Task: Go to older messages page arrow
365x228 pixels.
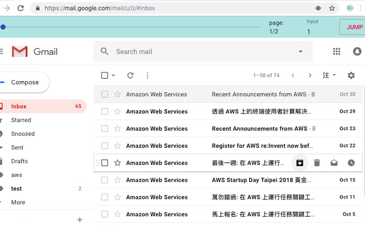Action: coord(310,75)
